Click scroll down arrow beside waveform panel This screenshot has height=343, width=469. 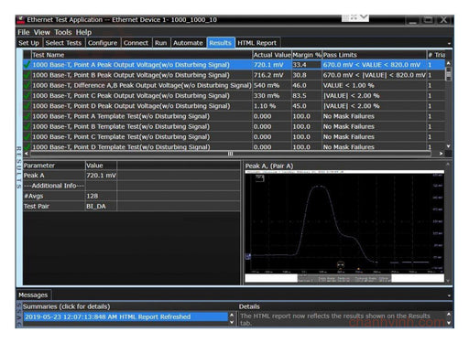[448, 281]
